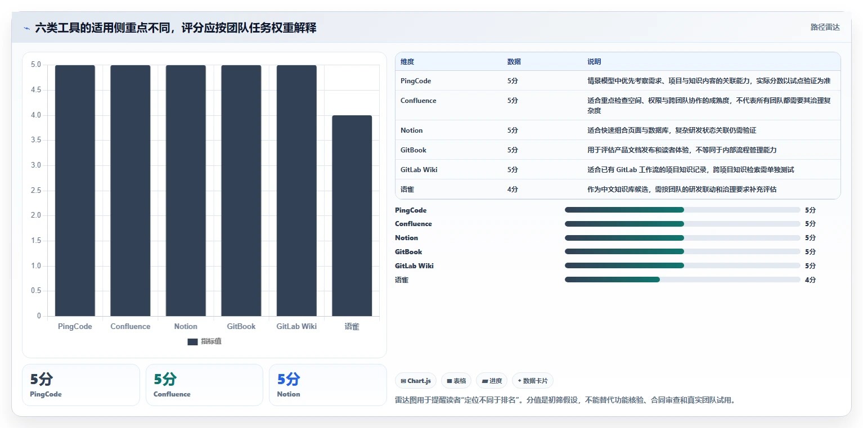Image resolution: width=863 pixels, height=428 pixels.
Task: Open the Notion 5分 data card
Action: pyautogui.click(x=328, y=385)
